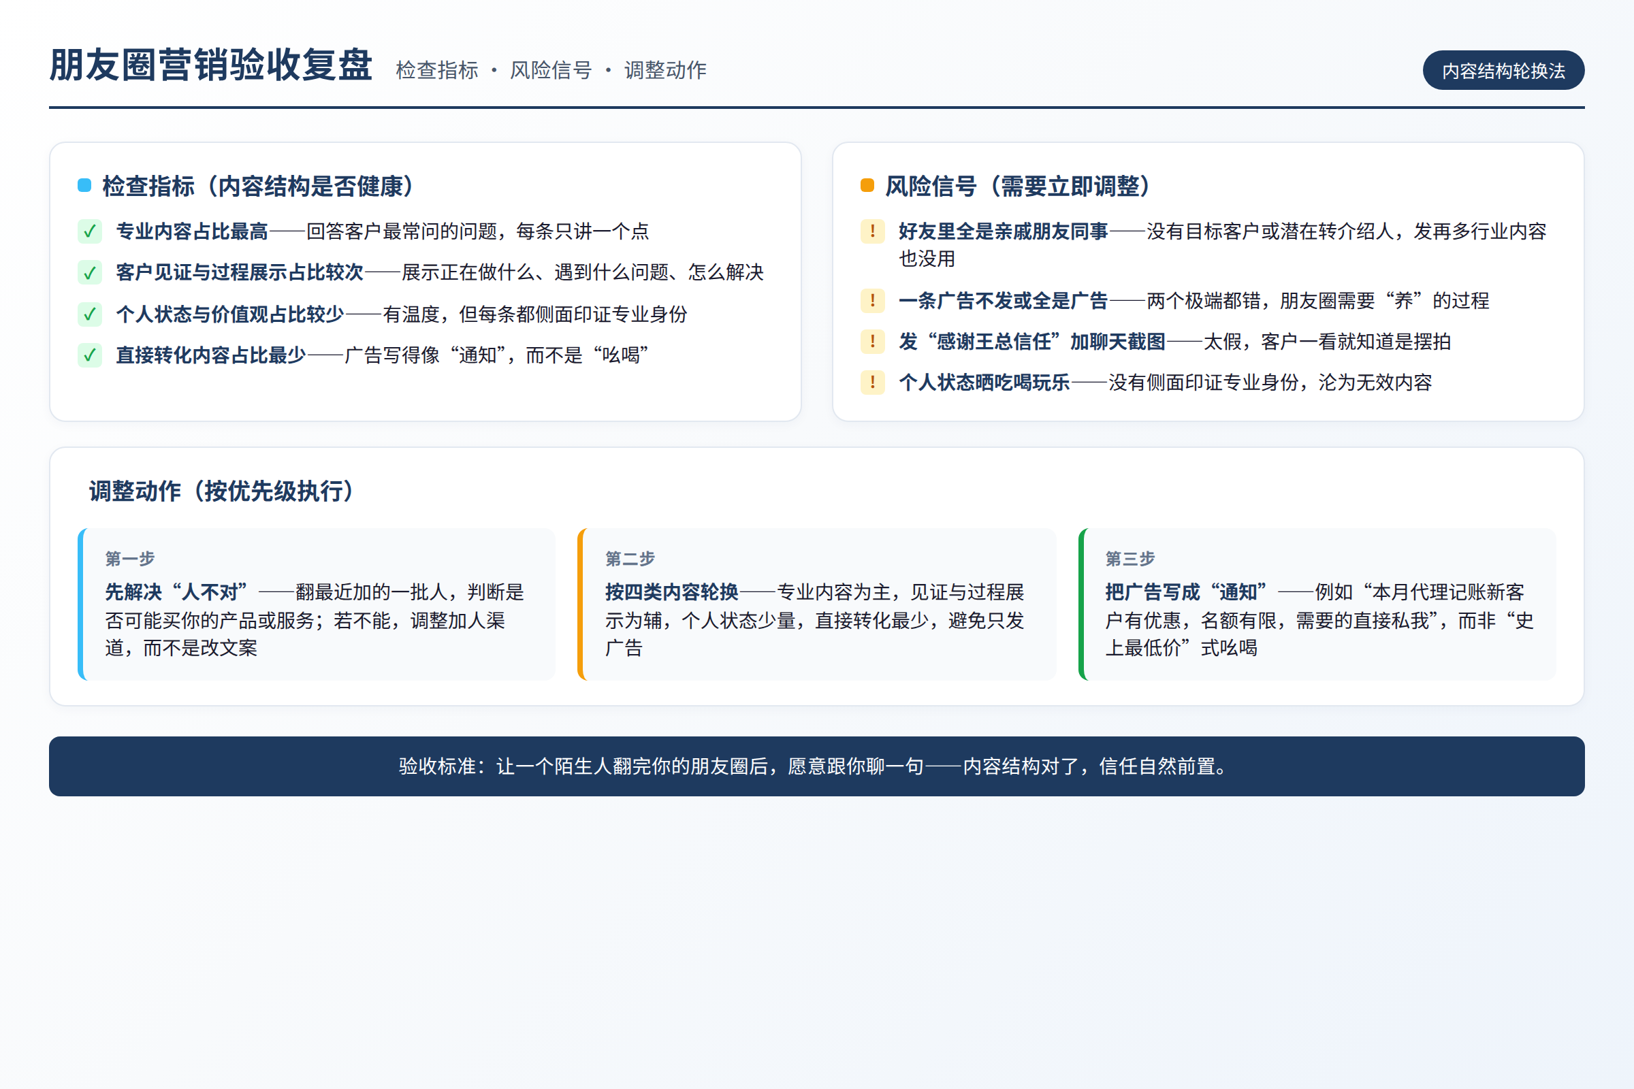Screen dimensions: 1634x1089
Task: Click the bold text 个人状态晒吃喝玩乐
Action: pyautogui.click(x=984, y=382)
